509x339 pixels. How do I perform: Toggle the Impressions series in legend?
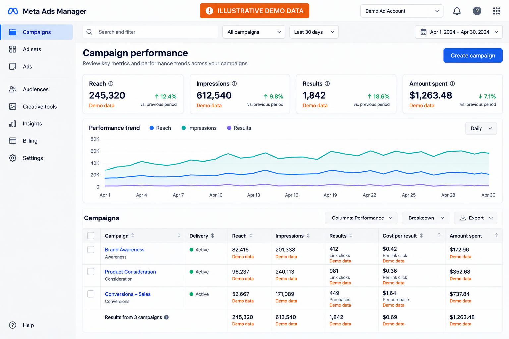tap(199, 128)
